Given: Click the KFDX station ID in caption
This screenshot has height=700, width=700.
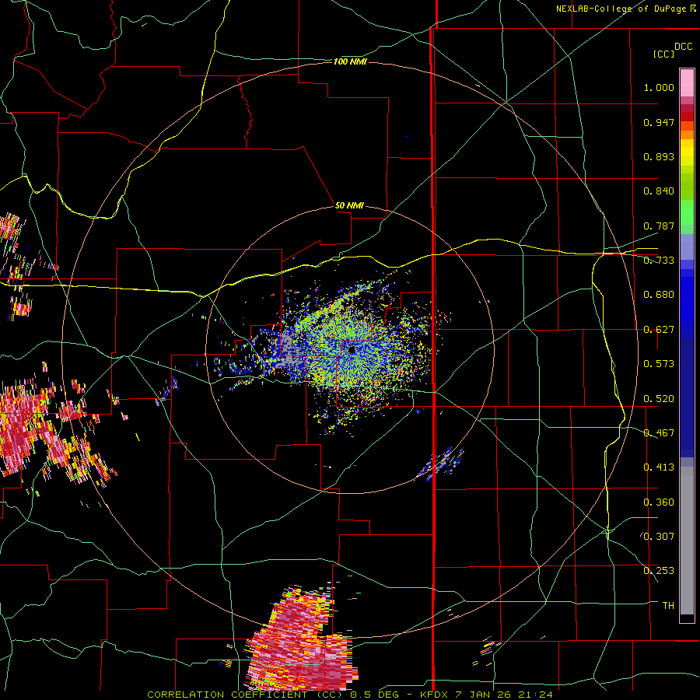Looking at the screenshot, I should click(x=435, y=695).
